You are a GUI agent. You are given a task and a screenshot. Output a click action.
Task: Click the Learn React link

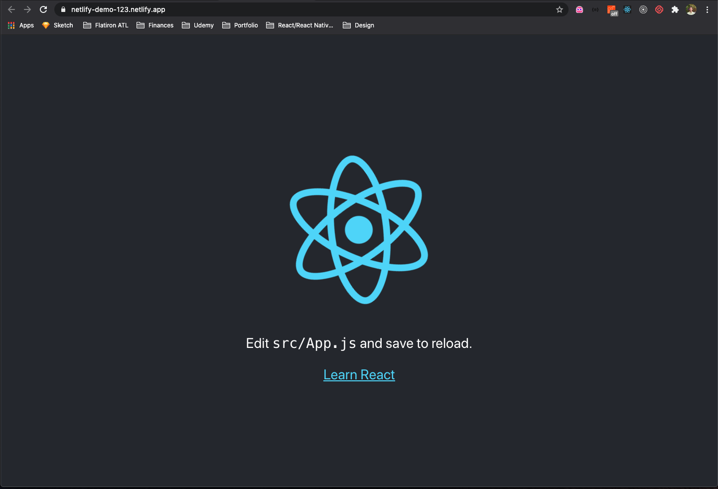tap(359, 375)
